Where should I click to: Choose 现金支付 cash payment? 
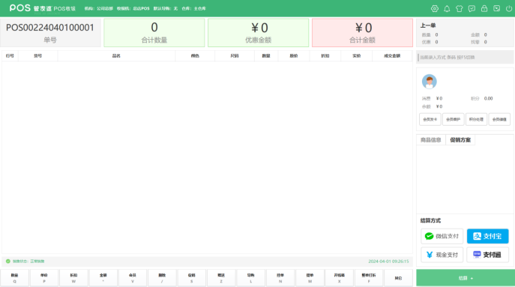click(442, 255)
